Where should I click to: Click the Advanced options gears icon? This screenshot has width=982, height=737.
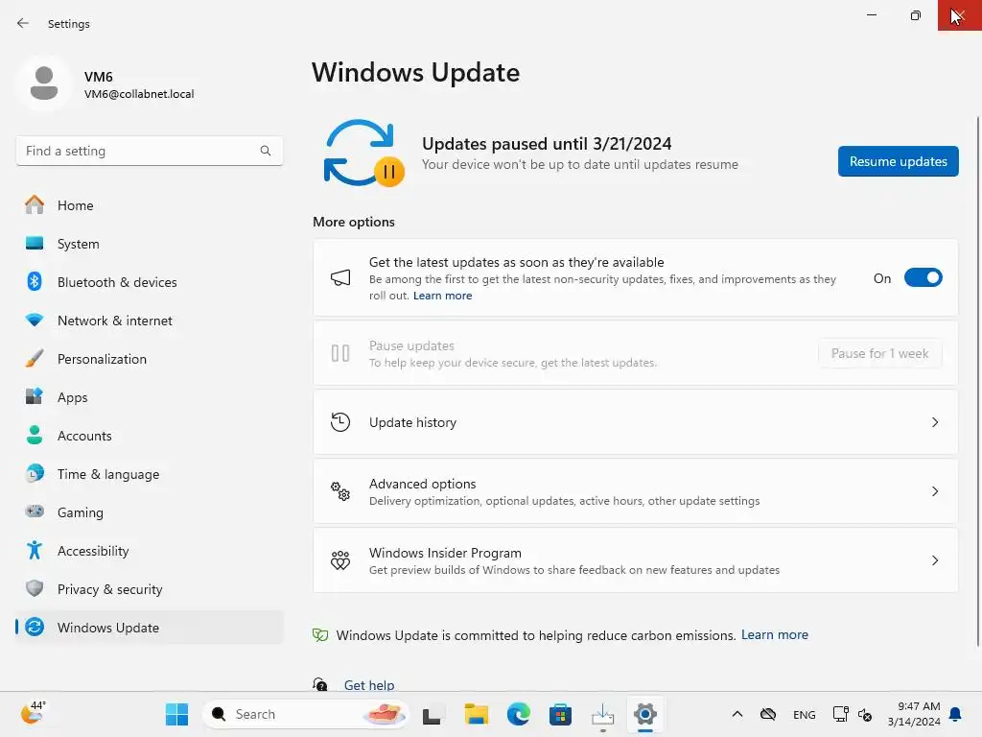[340, 491]
